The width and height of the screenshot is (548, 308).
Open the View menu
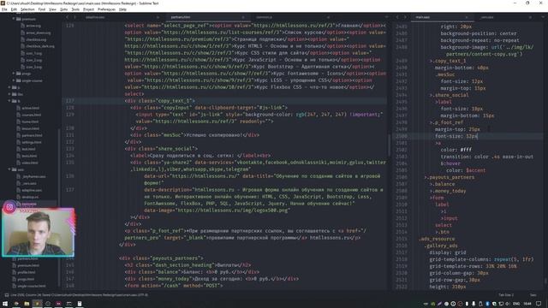[x=52, y=9]
